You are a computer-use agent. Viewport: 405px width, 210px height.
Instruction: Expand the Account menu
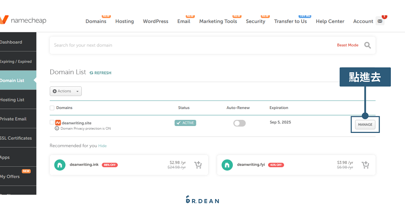click(x=363, y=21)
